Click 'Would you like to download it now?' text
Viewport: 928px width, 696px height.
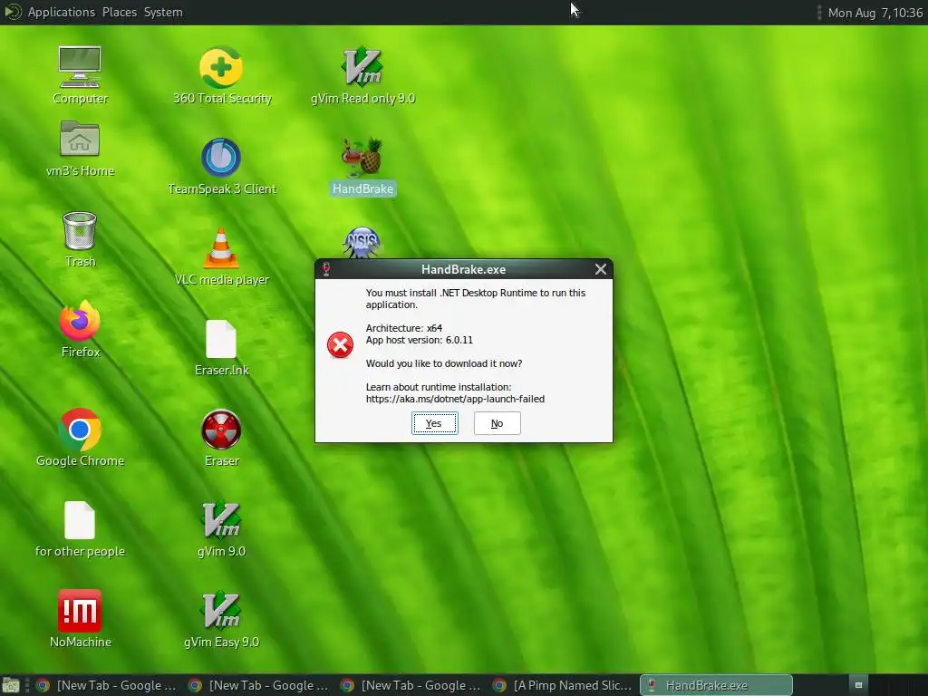click(x=444, y=363)
